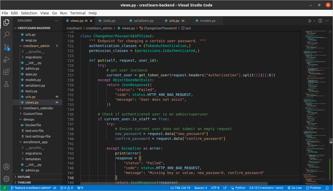Open the Accounts menu icon
The image size is (333, 191).
pyautogui.click(x=6, y=167)
